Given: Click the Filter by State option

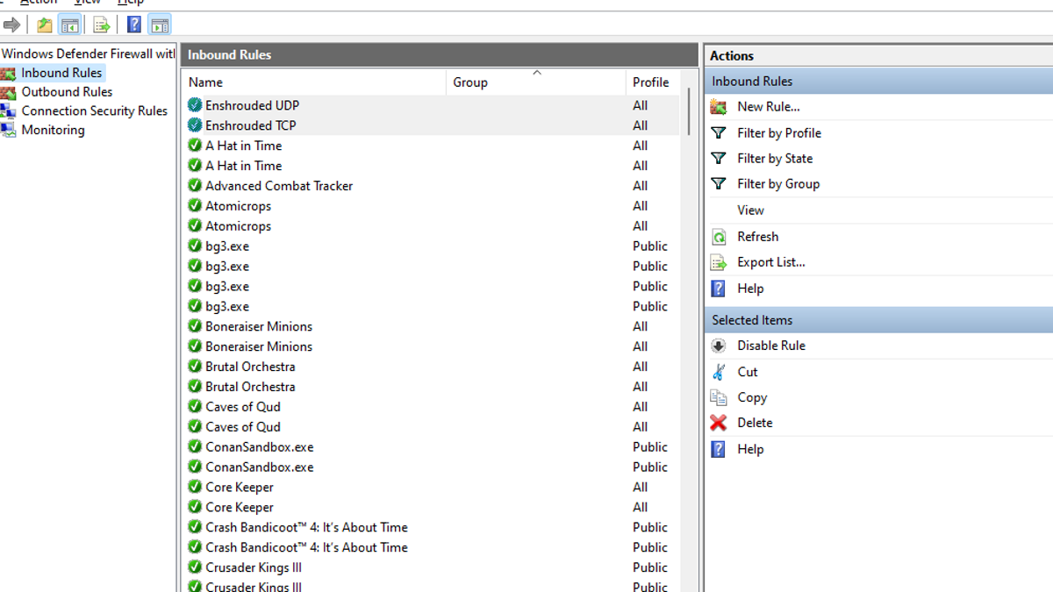Looking at the screenshot, I should pyautogui.click(x=772, y=158).
